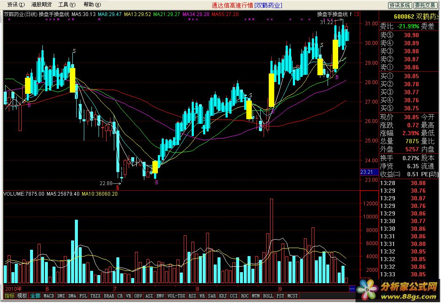Click the 600062 双鹤药业 stock header
The width and height of the screenshot is (441, 303).
tap(416, 16)
